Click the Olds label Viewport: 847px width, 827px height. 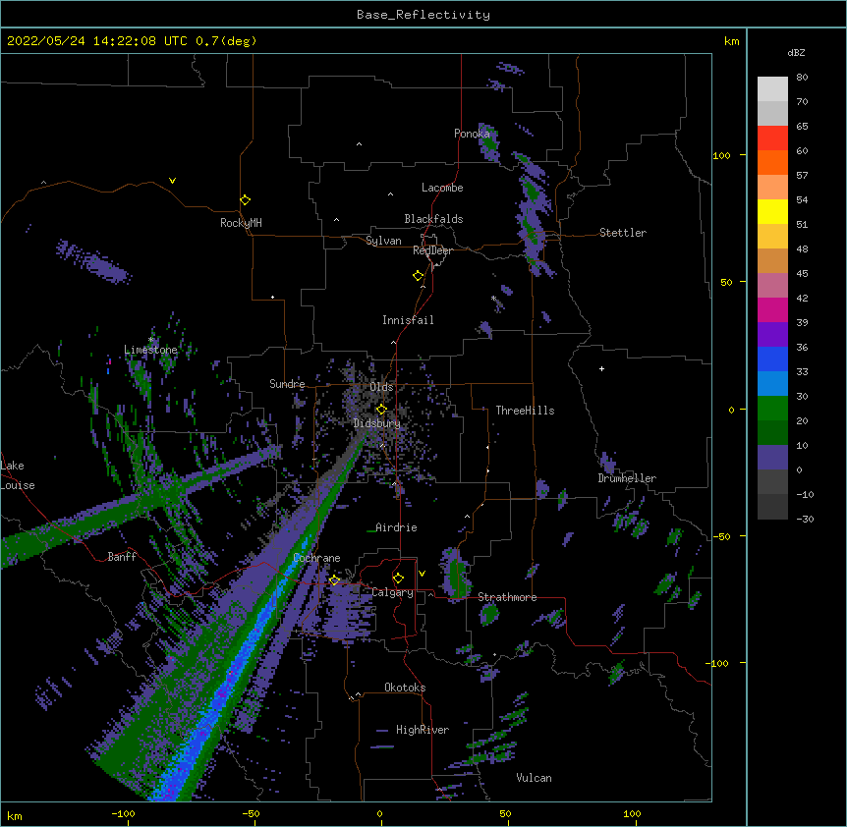[x=381, y=387]
